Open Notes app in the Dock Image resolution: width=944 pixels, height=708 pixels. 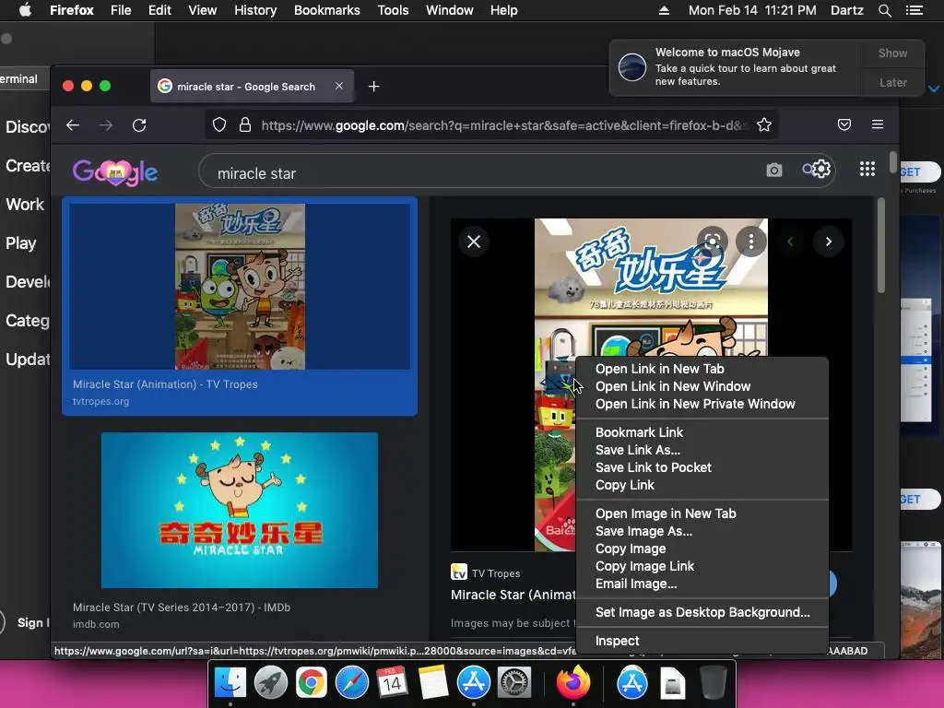[433, 683]
